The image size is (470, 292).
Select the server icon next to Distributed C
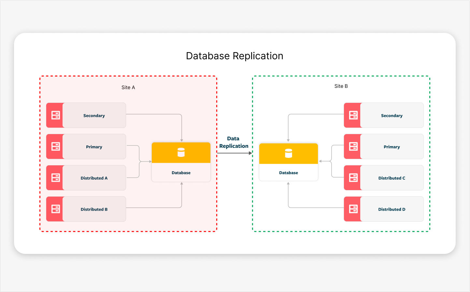tap(353, 178)
